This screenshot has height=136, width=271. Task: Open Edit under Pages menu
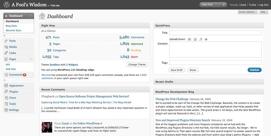pos(8,64)
